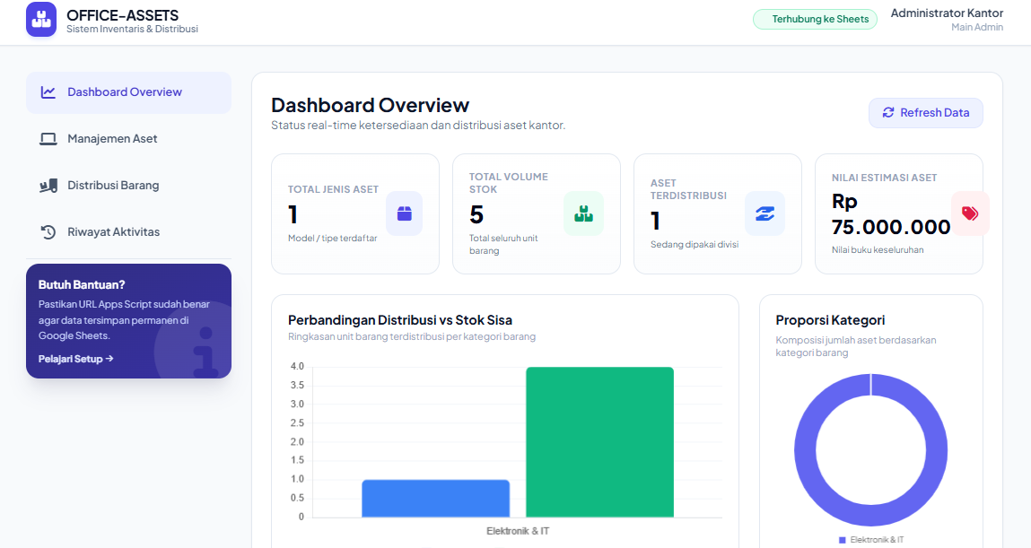Click the Butuh Bantuan? heading
The width and height of the screenshot is (1031, 548).
(x=82, y=284)
